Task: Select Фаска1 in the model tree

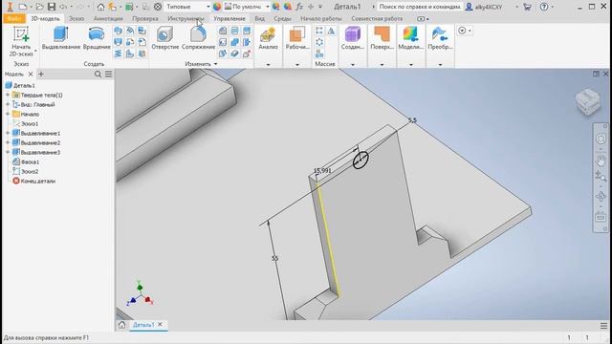Action: [x=30, y=161]
